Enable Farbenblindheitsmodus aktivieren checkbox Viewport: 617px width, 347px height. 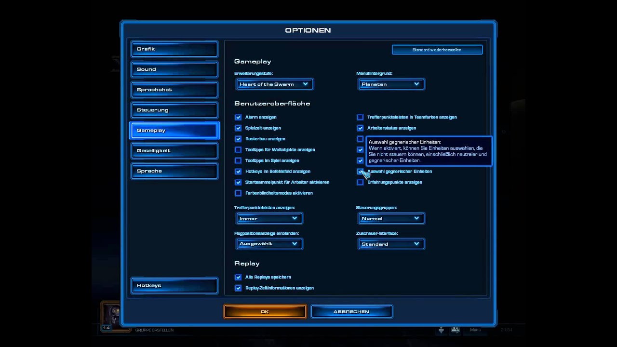[x=238, y=193]
